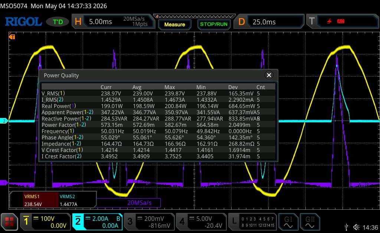The width and height of the screenshot is (380, 233).
Task: Click the speaker sound icon
Action: pyautogui.click(x=356, y=227)
